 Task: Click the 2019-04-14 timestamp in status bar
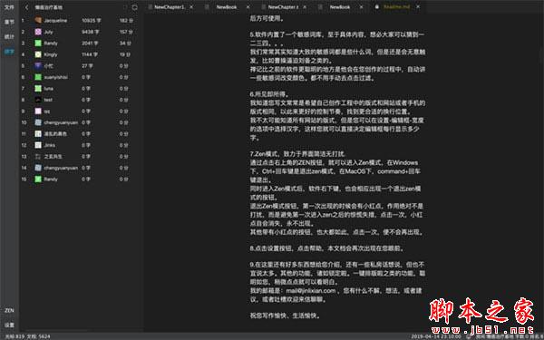tap(436, 336)
